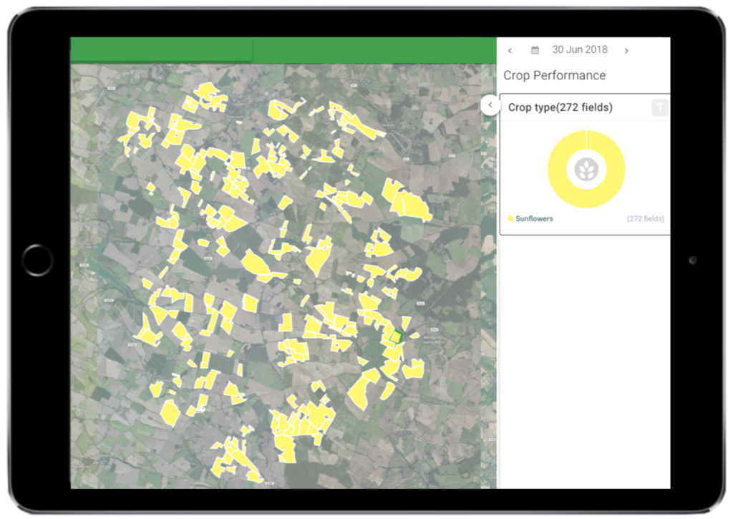Collapse the side panel with round chevron button
733x519 pixels.
[x=490, y=105]
